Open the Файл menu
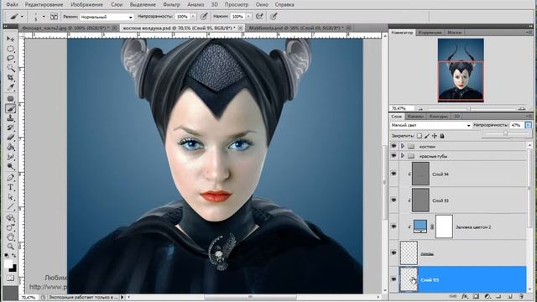This screenshot has height=302, width=537. tap(13, 4)
